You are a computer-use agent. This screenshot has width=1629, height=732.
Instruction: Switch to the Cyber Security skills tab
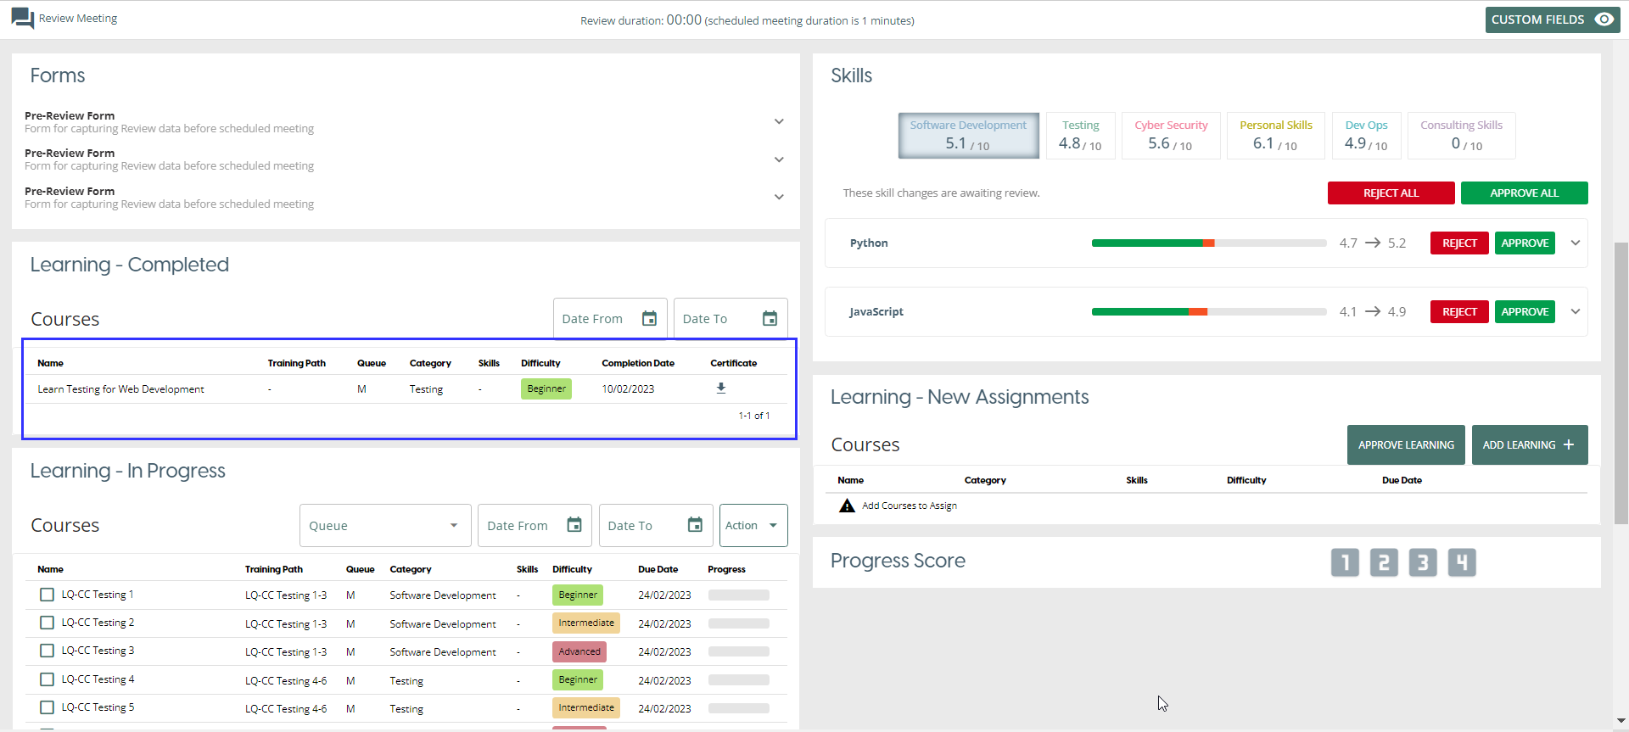pyautogui.click(x=1170, y=136)
